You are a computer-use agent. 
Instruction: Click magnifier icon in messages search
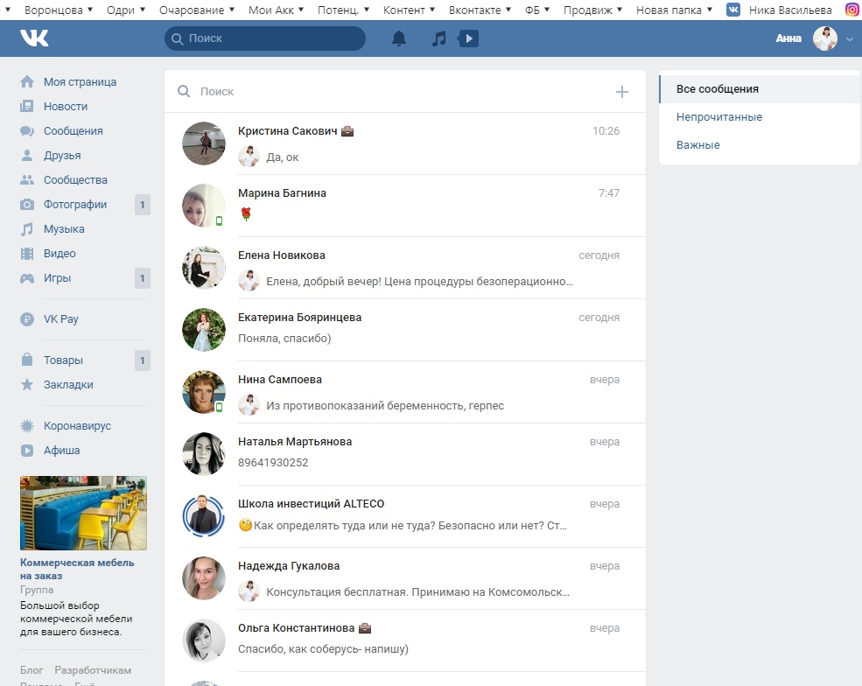(x=184, y=91)
